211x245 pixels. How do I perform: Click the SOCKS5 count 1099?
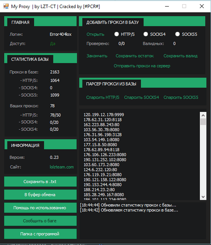[55, 95]
